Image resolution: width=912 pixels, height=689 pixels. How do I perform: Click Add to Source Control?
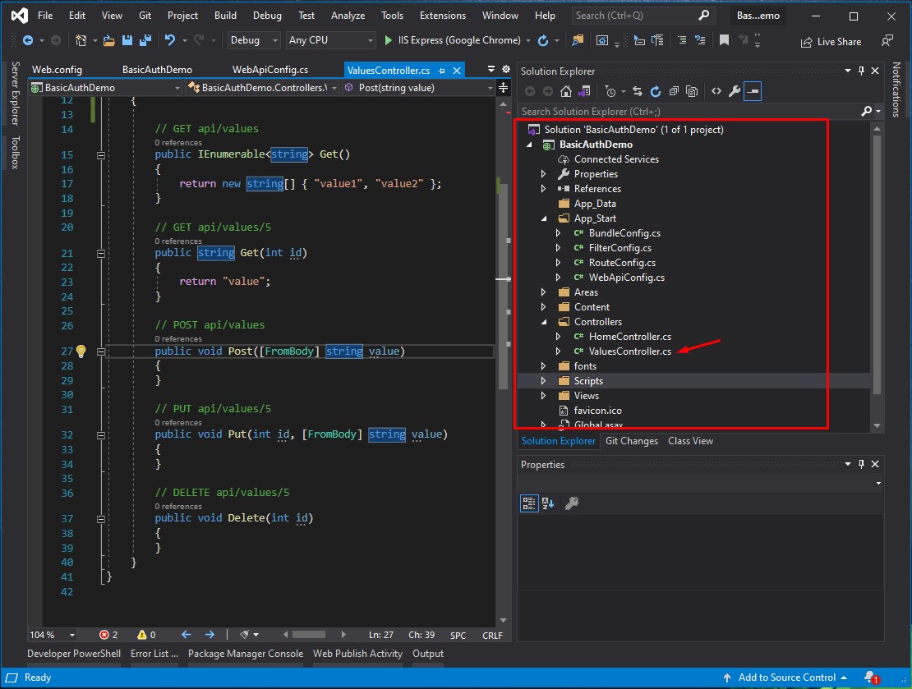tap(786, 678)
